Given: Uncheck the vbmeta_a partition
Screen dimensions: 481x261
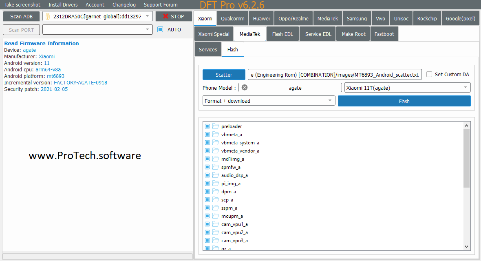Looking at the screenshot, I should [207, 135].
